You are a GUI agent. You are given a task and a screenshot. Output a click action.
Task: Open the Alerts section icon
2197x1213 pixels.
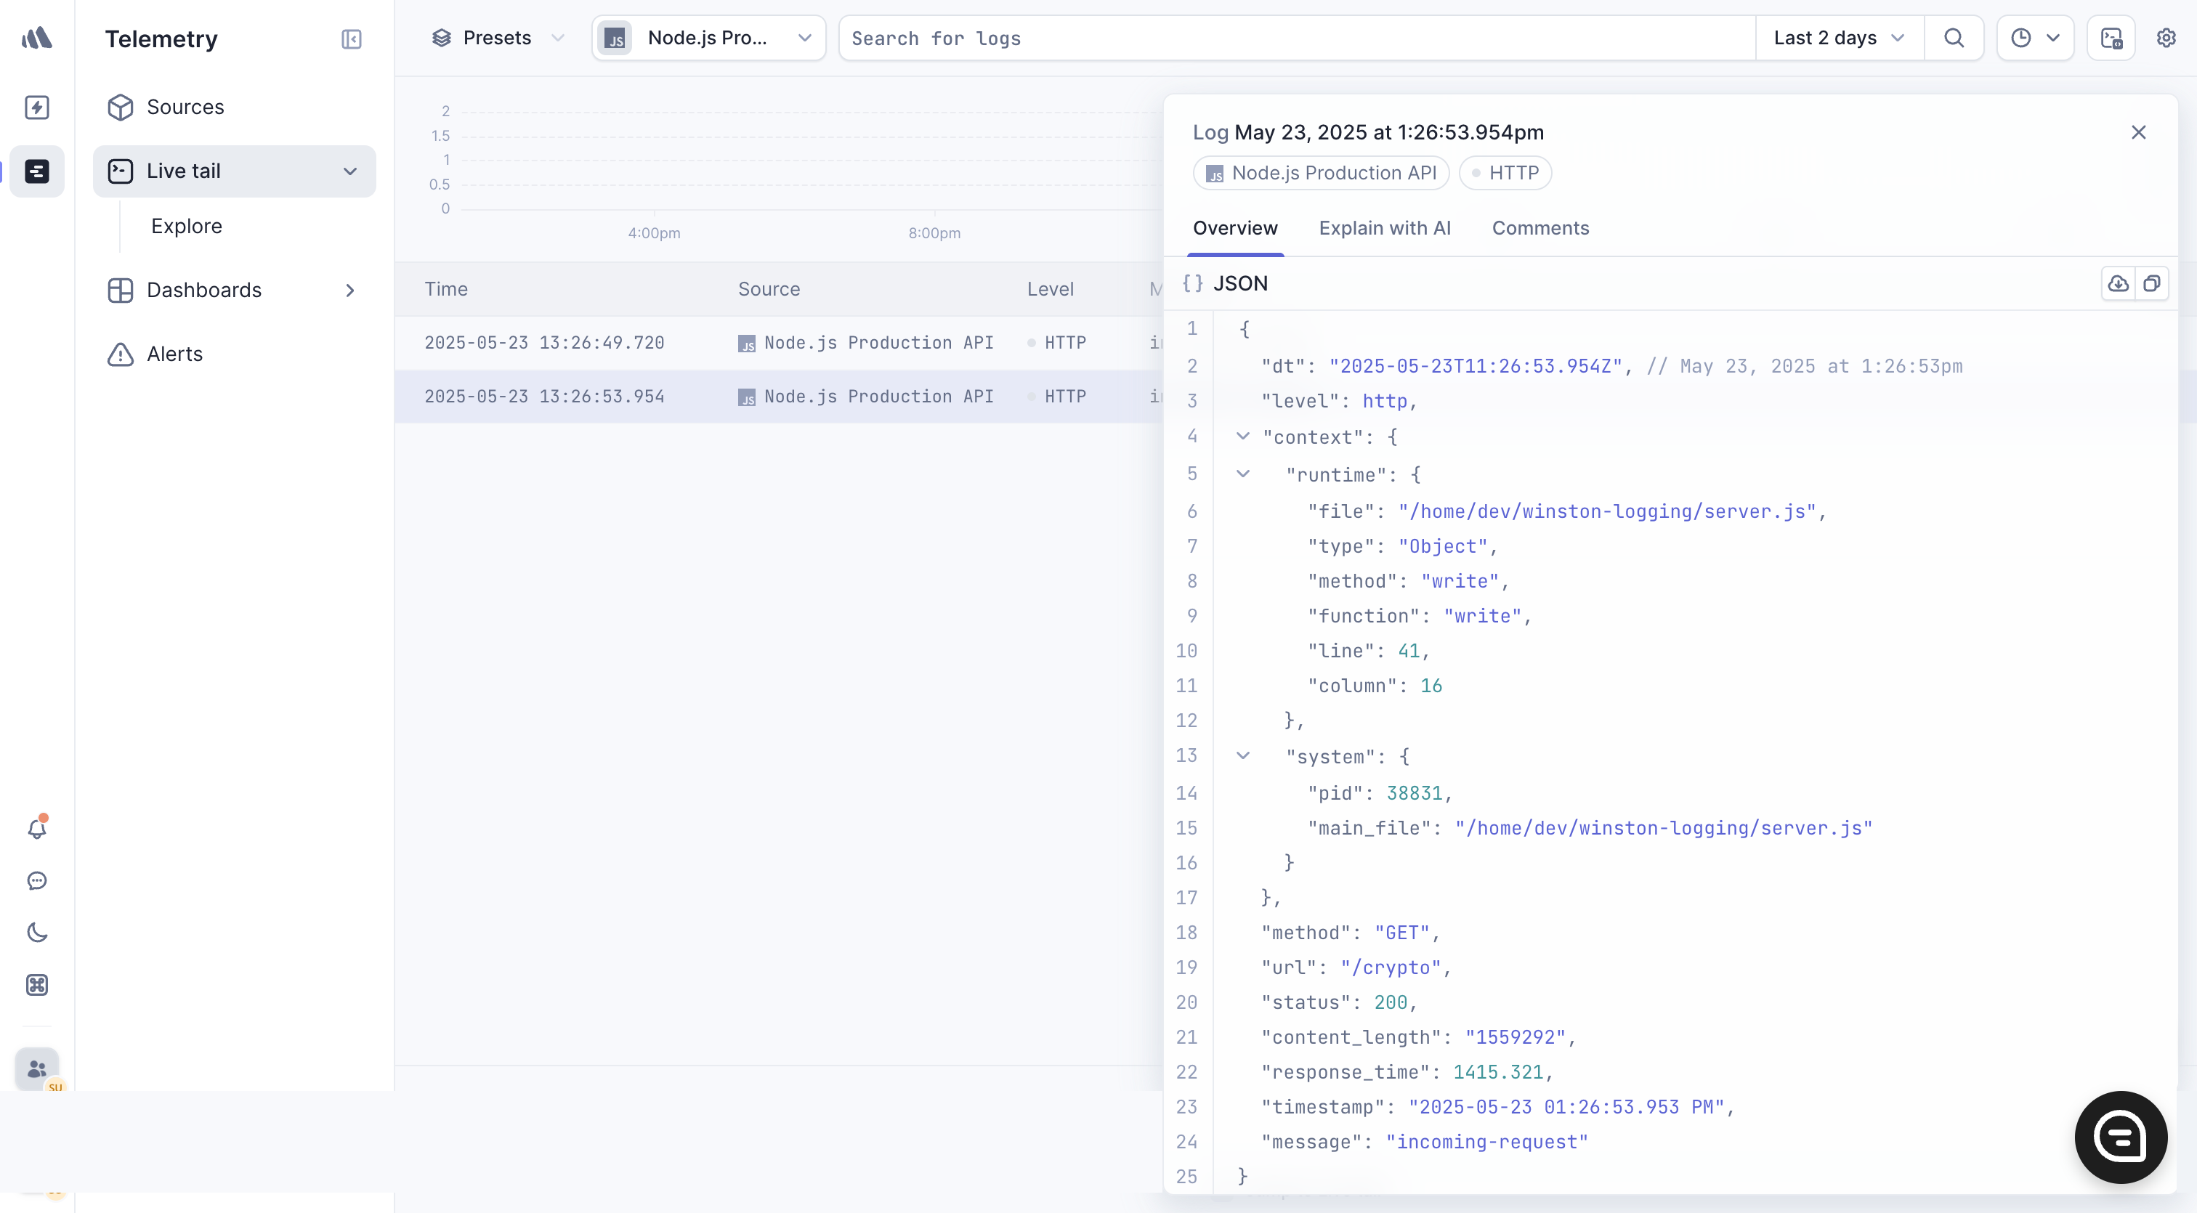[x=121, y=354]
